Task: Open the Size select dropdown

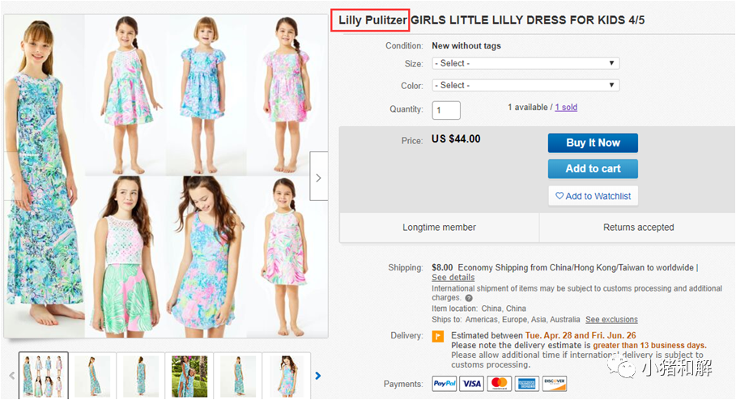Action: coord(525,63)
